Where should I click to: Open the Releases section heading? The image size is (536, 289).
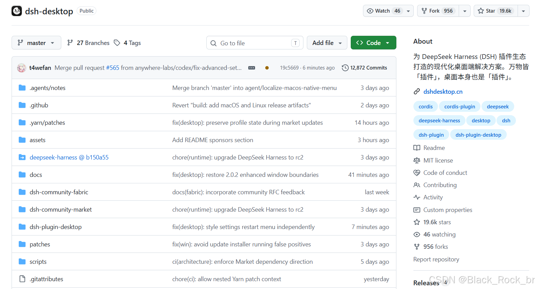click(x=426, y=283)
